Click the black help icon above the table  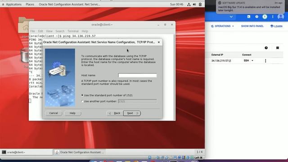pos(266,48)
